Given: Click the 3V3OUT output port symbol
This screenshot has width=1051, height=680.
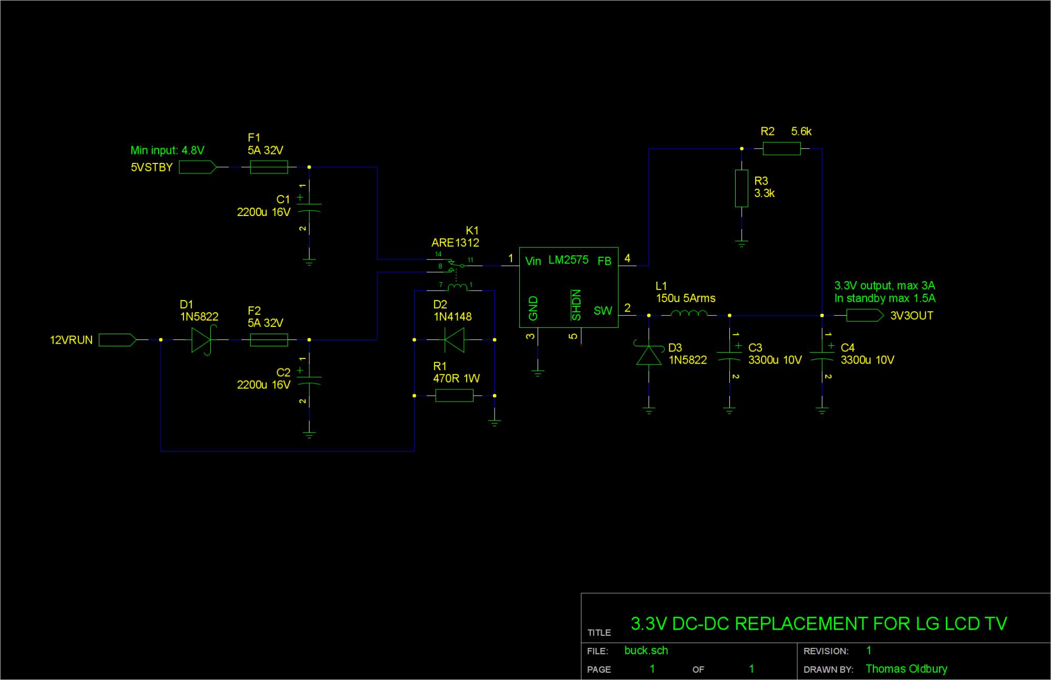Looking at the screenshot, I should tap(865, 315).
